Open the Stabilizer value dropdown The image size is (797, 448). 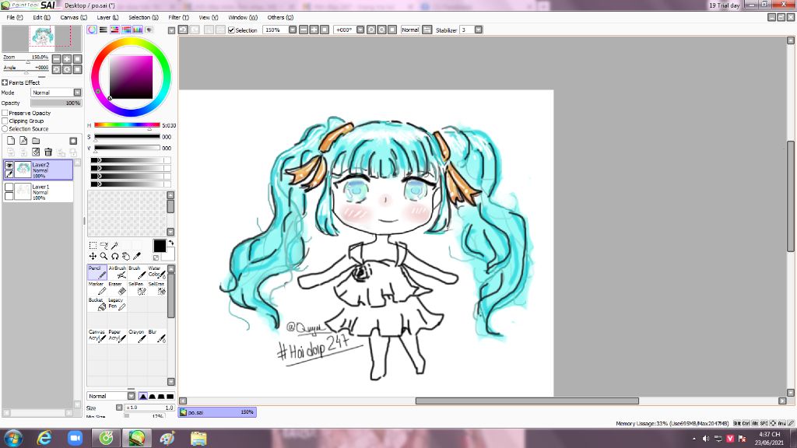[479, 30]
